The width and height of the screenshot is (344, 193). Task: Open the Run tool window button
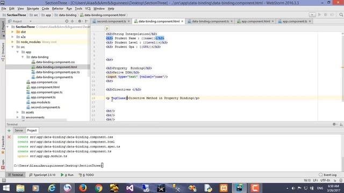67,175
